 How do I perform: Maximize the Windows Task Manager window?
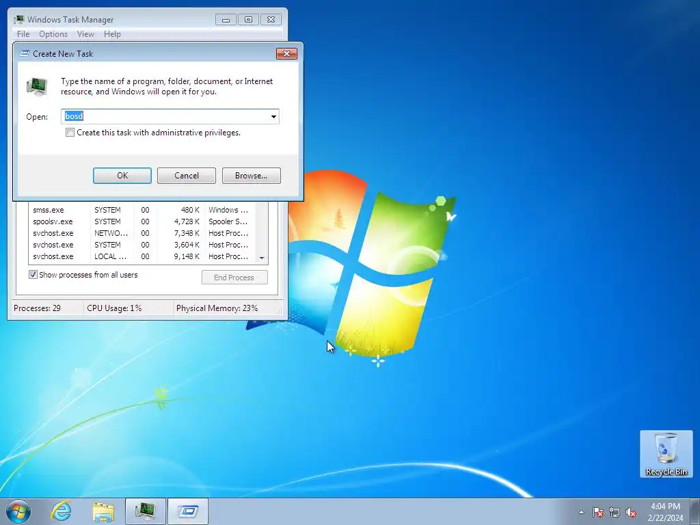[x=248, y=20]
